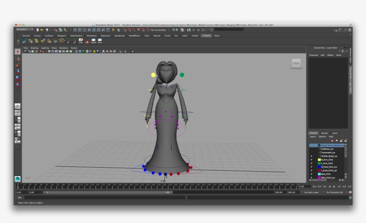Toggle visibility box of Collision_Lyr
This screenshot has height=223, width=366.
tap(311, 149)
